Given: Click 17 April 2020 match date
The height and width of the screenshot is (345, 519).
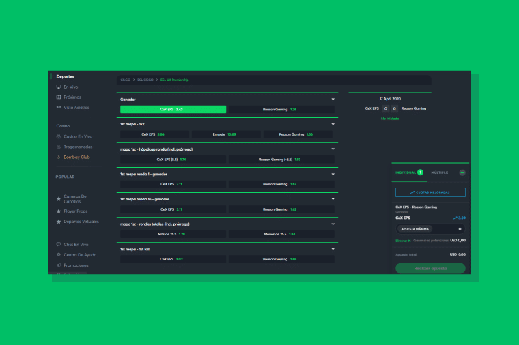Looking at the screenshot, I should point(390,99).
